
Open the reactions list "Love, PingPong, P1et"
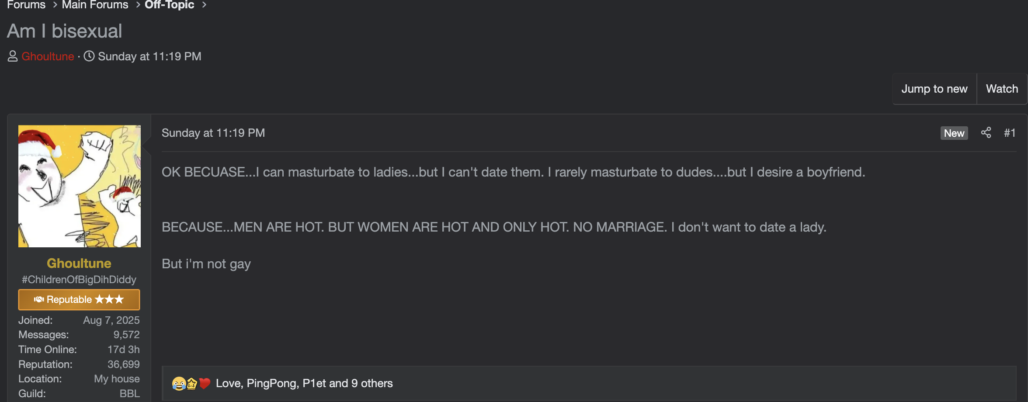click(x=304, y=383)
